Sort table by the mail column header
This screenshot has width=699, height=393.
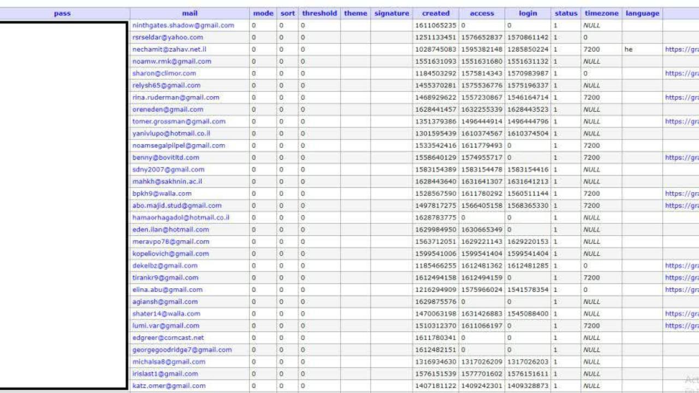tap(189, 13)
